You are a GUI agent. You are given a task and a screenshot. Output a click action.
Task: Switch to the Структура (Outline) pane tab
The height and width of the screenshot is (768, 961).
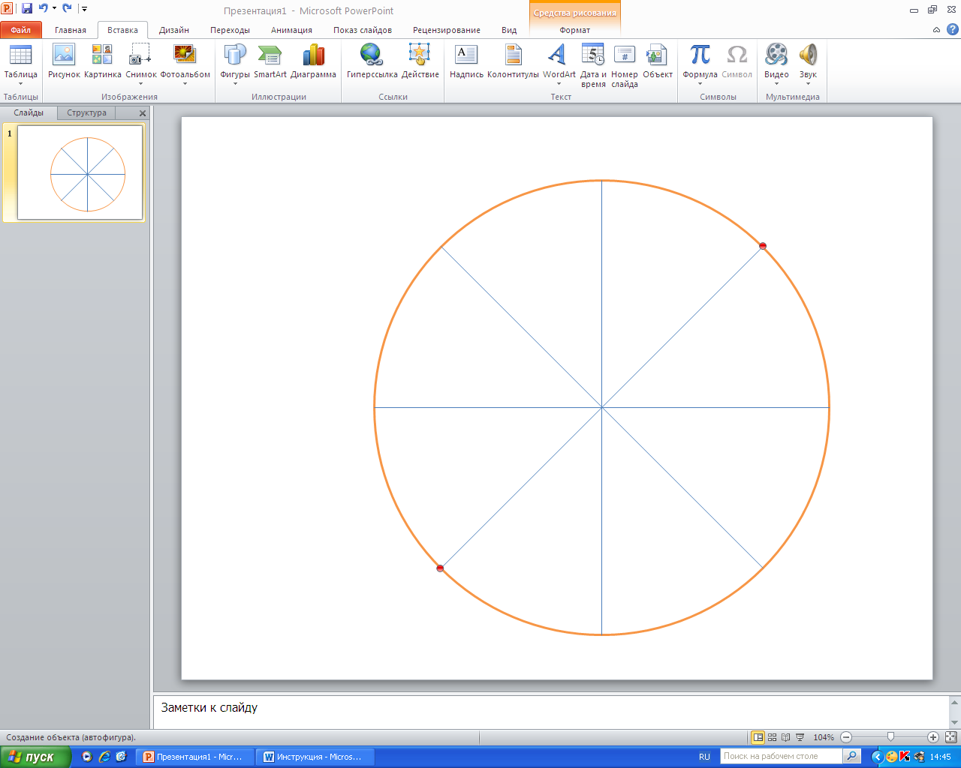[86, 112]
